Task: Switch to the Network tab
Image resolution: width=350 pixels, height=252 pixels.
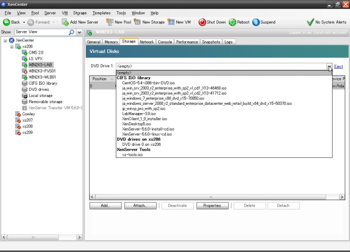Action: [x=147, y=42]
